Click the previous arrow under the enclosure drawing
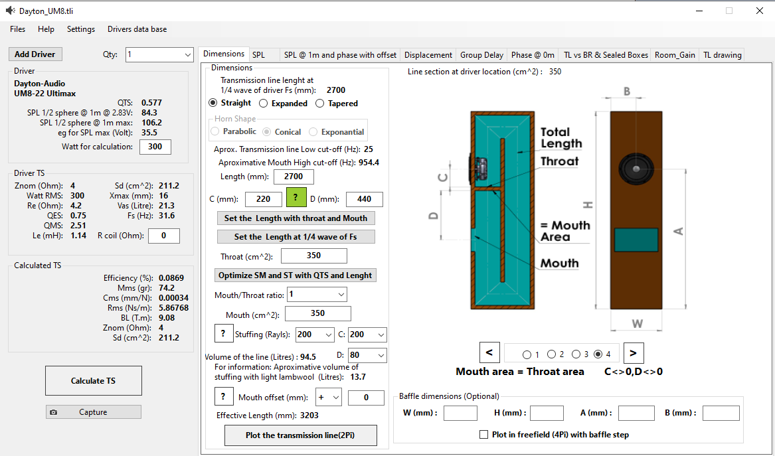 click(489, 352)
